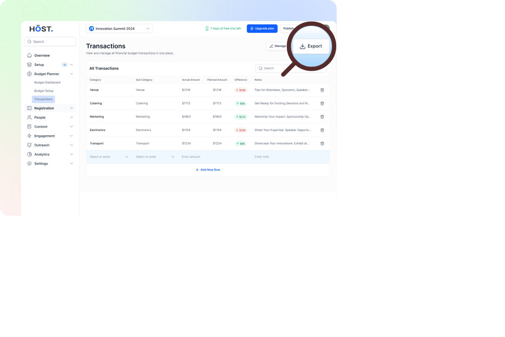Click the transactions search magnifier icon

coord(260,68)
